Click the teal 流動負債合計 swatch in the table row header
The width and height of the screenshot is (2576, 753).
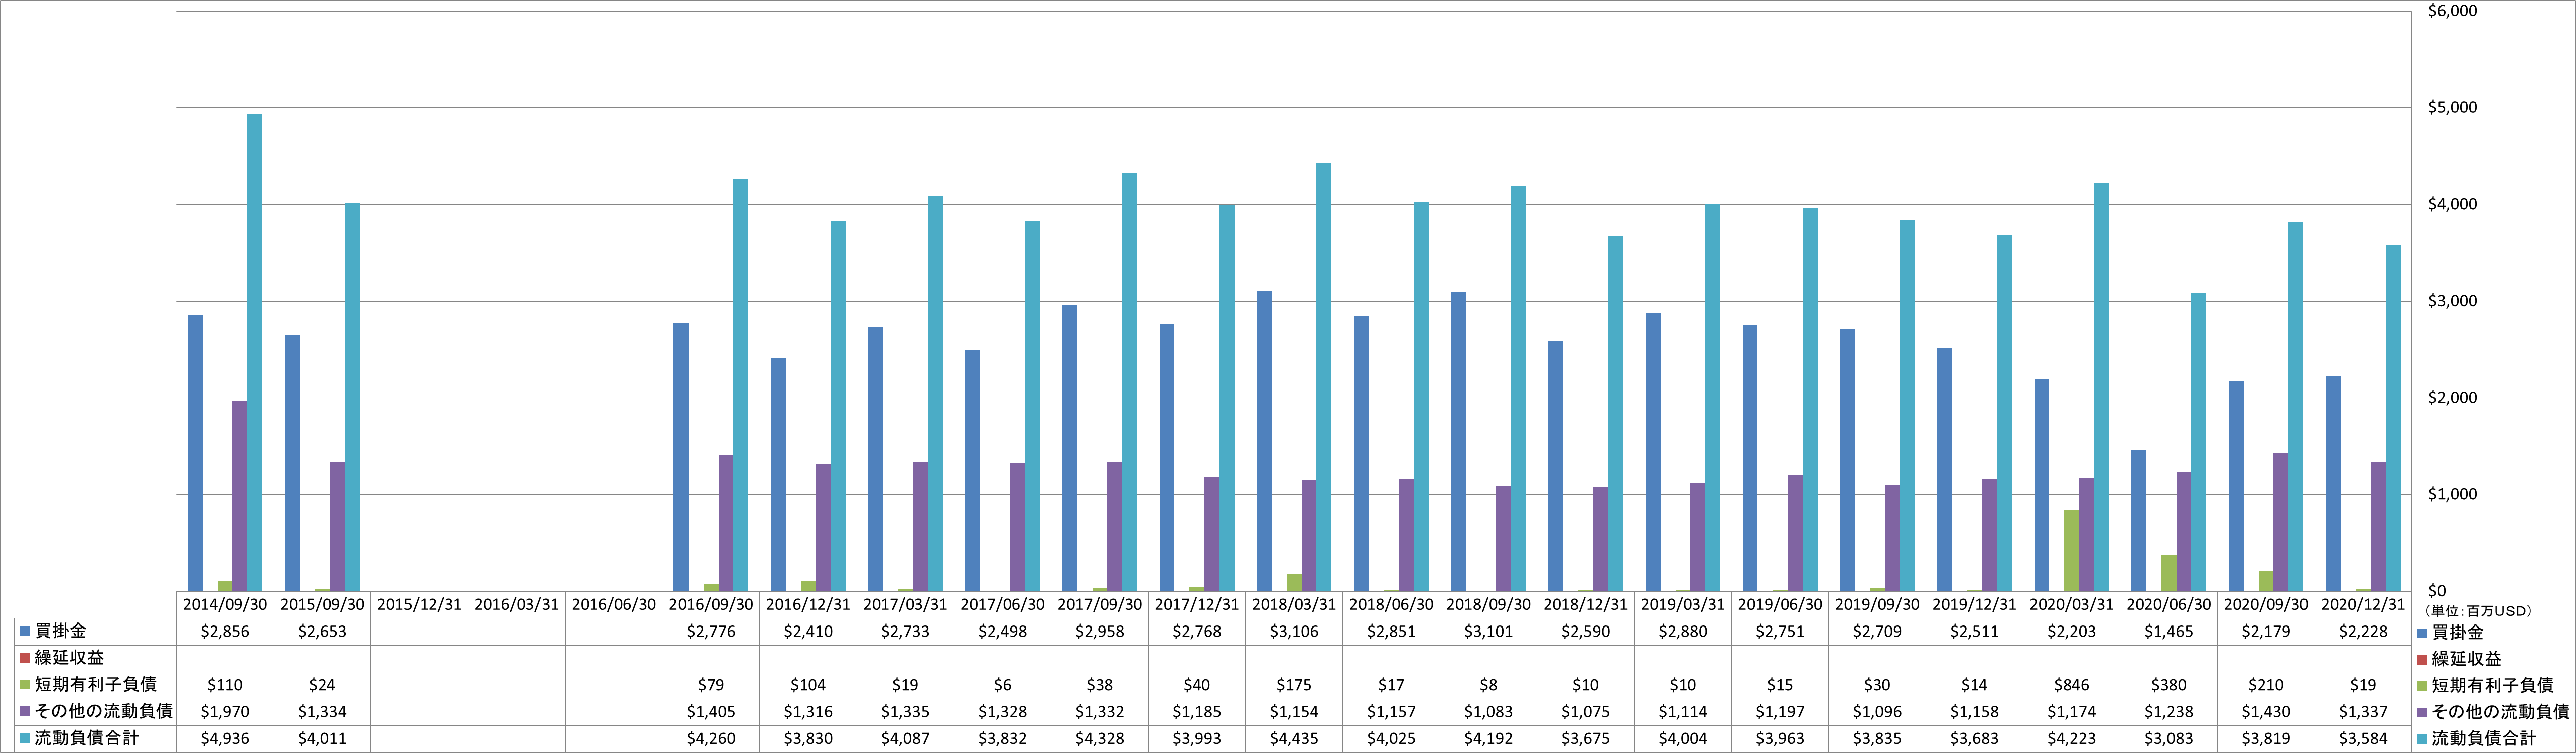pos(25,738)
